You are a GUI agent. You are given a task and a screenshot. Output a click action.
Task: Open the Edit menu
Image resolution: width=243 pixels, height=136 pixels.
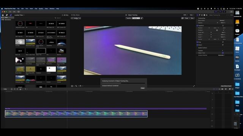coord(22,9)
